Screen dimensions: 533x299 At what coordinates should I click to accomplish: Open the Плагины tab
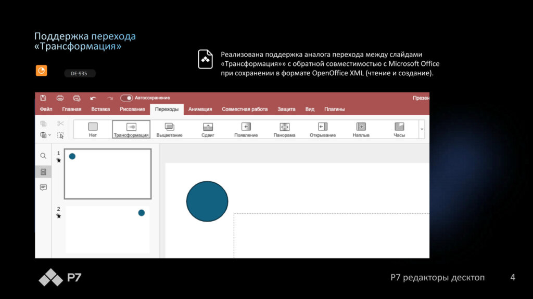click(334, 109)
